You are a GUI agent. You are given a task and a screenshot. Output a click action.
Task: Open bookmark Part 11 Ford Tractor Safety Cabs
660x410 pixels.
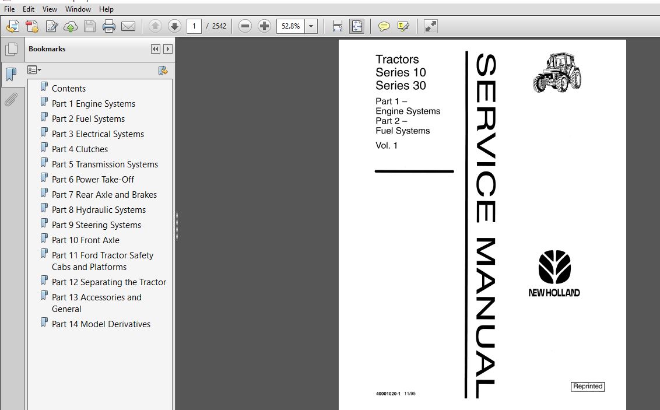[x=102, y=261]
